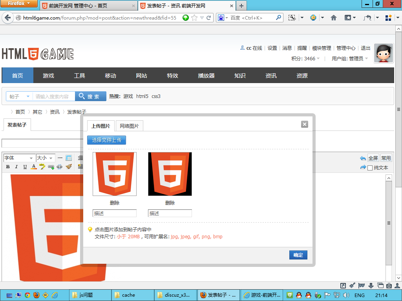Viewport: 402px width, 301px height.
Task: Apply bold formatting in the post editor
Action: point(8,167)
